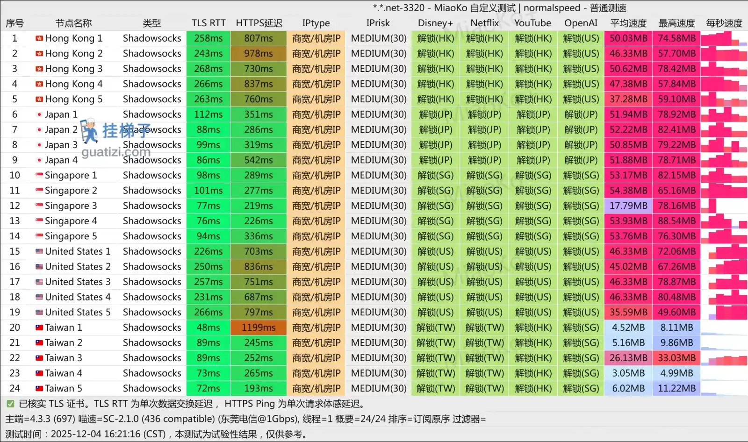Click the 88.54MB max speed cell
Viewport: 748px width, 442px height.
point(676,221)
